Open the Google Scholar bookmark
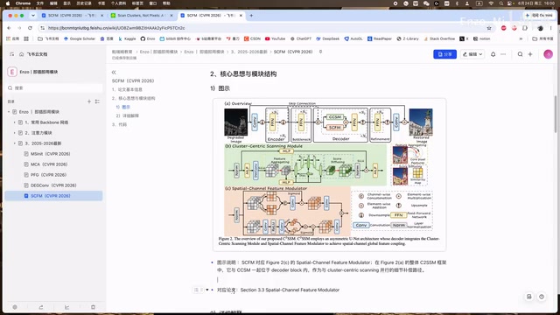 click(x=80, y=38)
